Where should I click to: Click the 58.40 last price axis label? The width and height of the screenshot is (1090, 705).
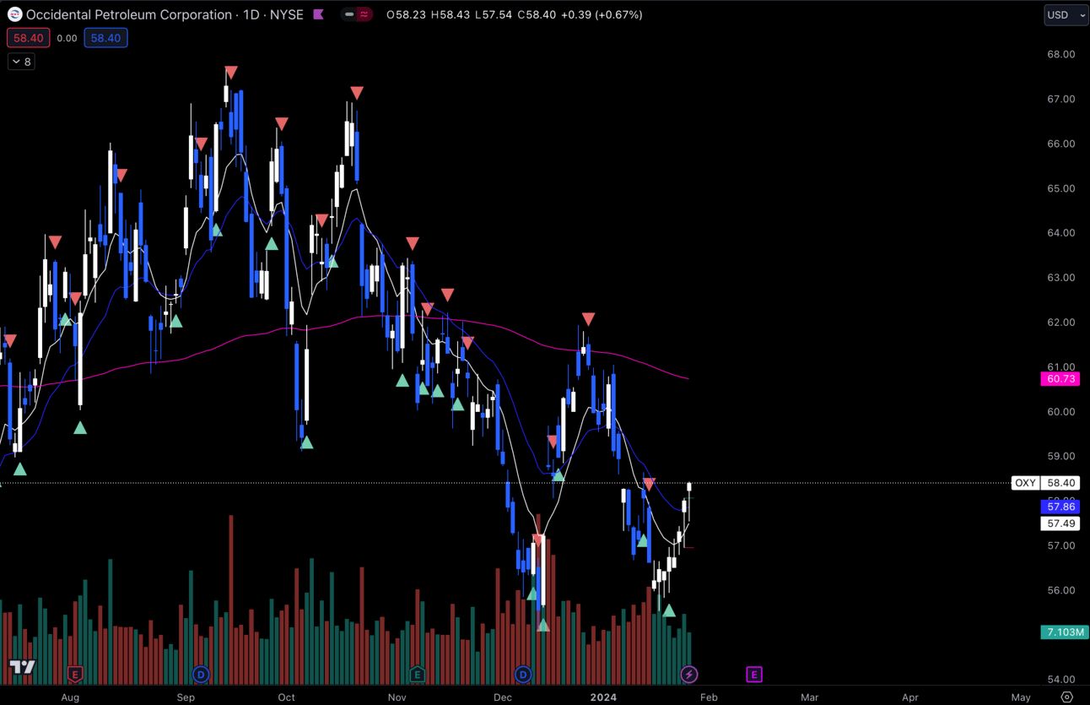(x=1060, y=483)
